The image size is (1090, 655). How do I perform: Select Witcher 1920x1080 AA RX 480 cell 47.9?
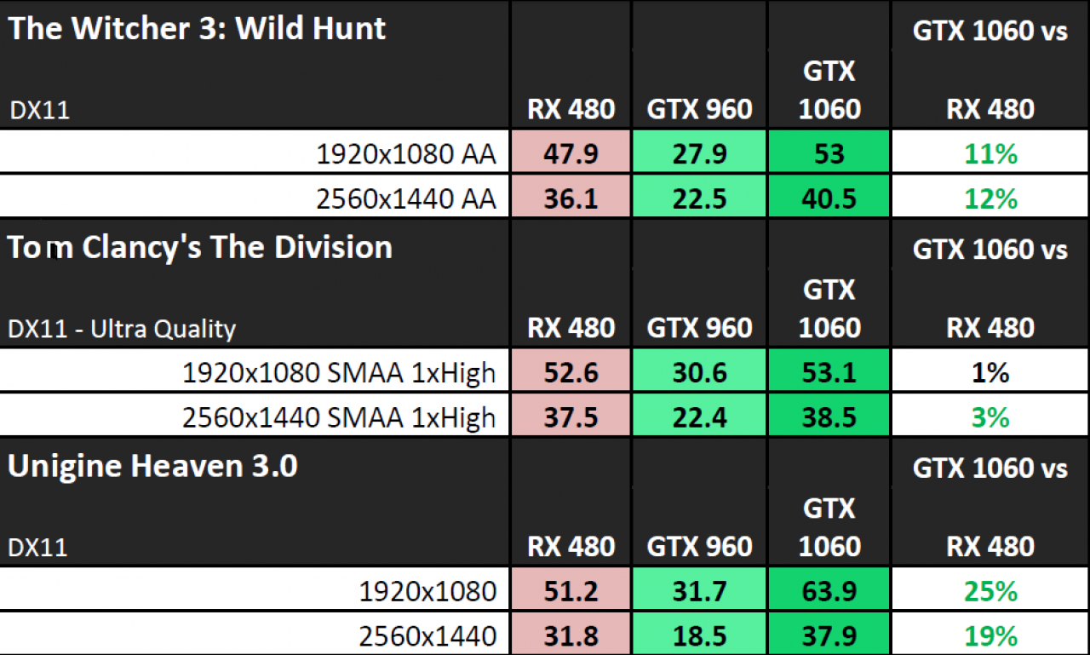[571, 153]
